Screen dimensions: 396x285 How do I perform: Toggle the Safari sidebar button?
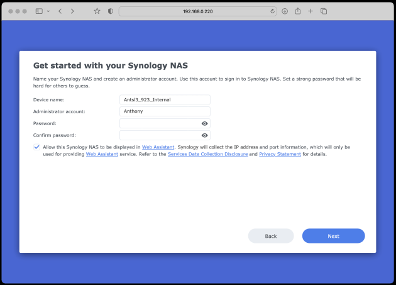click(x=39, y=11)
